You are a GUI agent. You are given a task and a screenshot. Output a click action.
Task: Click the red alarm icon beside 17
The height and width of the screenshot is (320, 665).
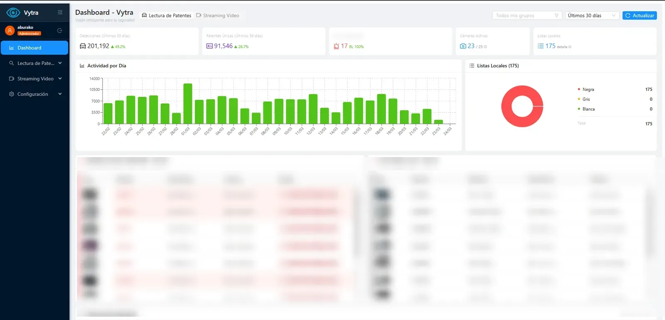[x=336, y=46]
